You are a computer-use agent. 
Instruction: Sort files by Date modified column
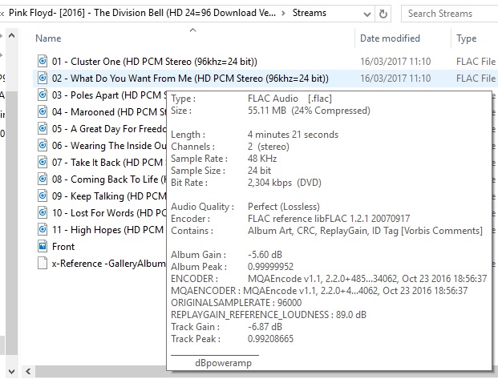coord(390,38)
